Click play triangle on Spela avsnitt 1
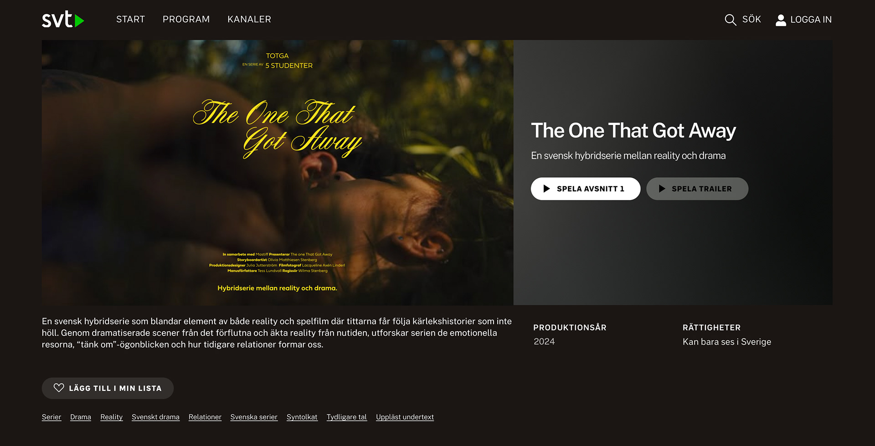The height and width of the screenshot is (446, 875). tap(546, 189)
